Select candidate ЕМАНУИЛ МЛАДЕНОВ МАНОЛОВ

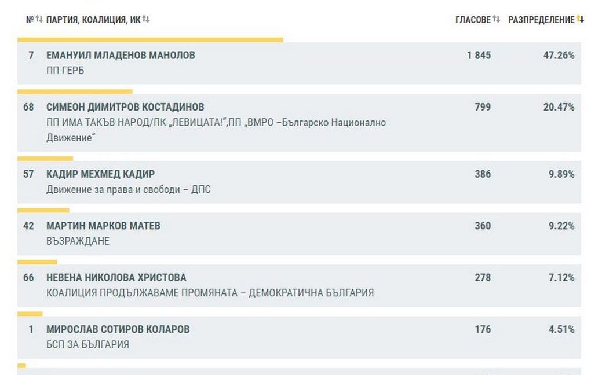click(x=121, y=56)
